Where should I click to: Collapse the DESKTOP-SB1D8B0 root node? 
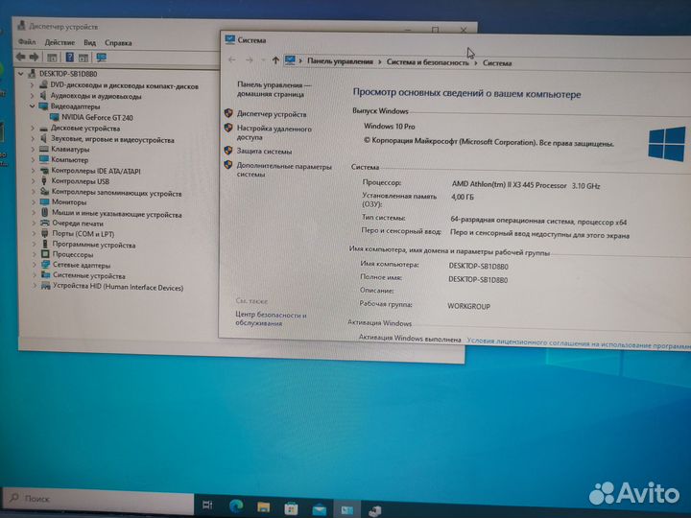[x=21, y=74]
